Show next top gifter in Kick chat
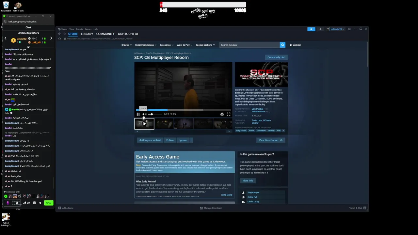The width and height of the screenshot is (418, 235). pyautogui.click(x=51, y=39)
